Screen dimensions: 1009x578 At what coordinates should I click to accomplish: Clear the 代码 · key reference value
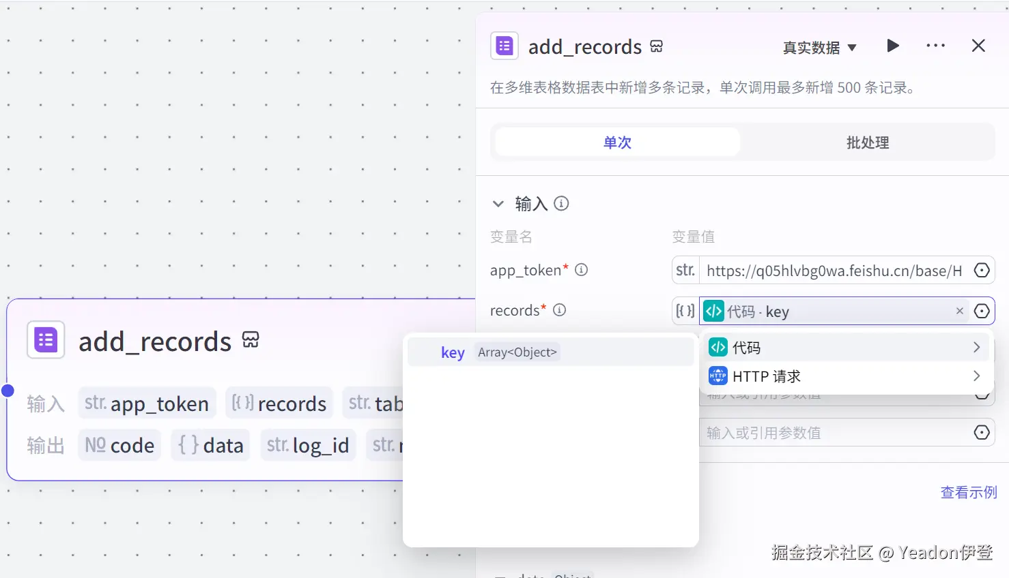[x=960, y=311]
